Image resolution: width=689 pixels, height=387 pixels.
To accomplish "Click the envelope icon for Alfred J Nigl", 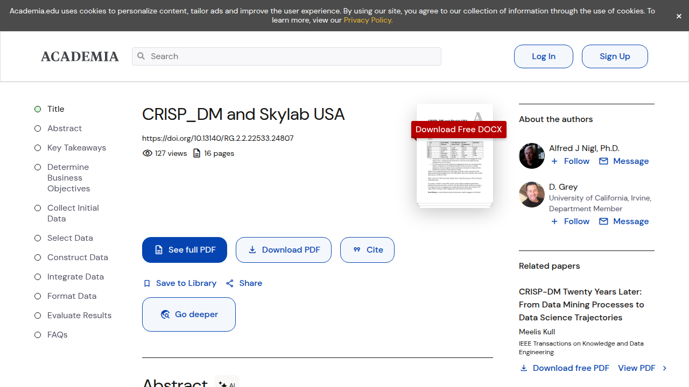I will coord(603,161).
